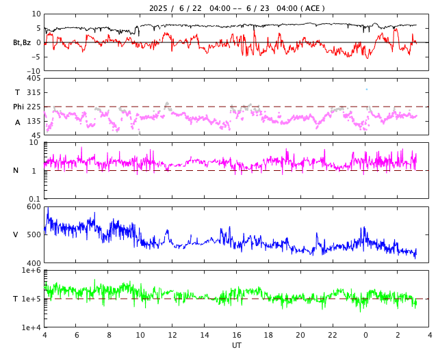Viewport: 438px width, 350px height.
Task: Click the '18' hour tick label
Action: [x=268, y=335]
